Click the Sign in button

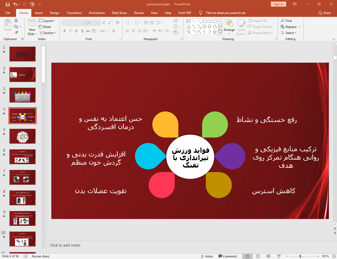tap(278, 4)
